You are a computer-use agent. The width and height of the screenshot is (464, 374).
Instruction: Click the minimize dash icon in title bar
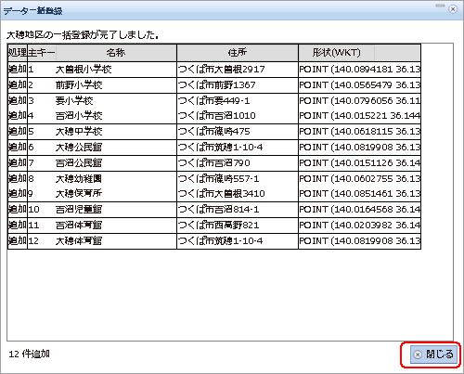[440, 6]
